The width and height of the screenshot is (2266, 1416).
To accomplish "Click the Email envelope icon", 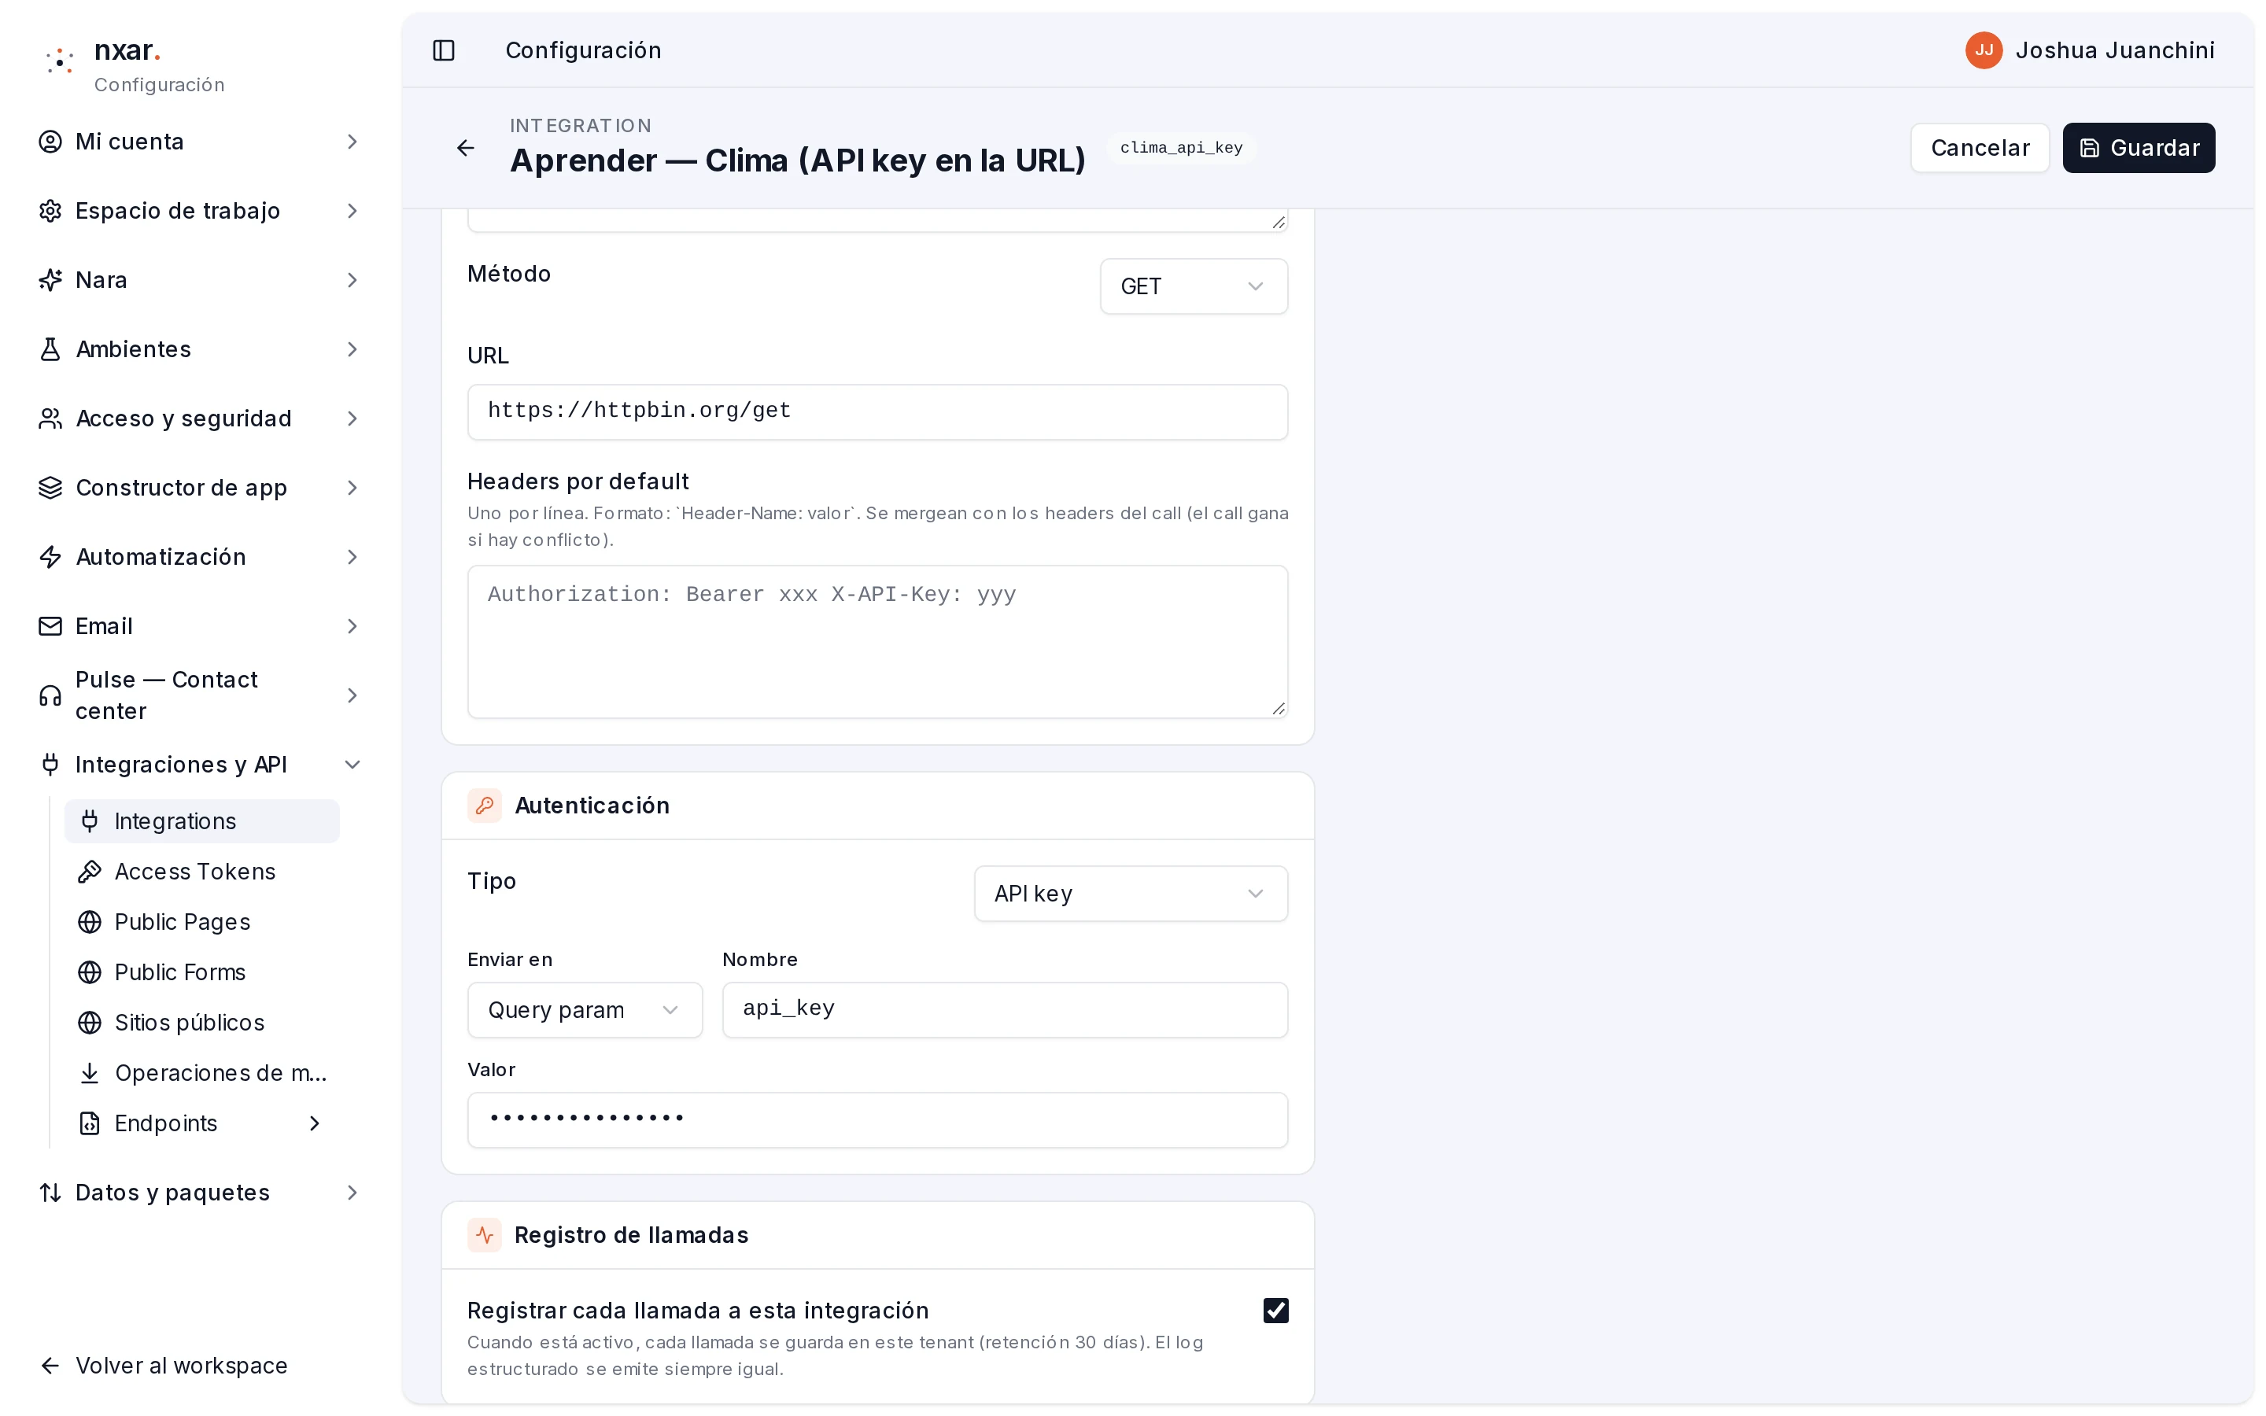I will pyautogui.click(x=50, y=626).
